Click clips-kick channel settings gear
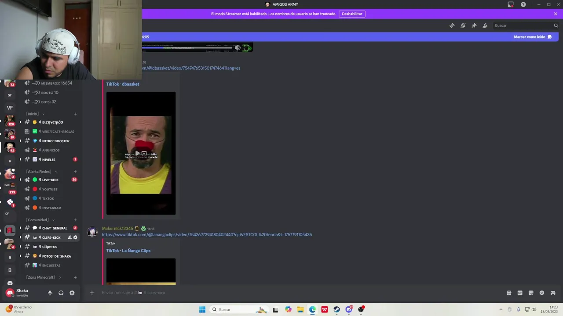The image size is (563, 316). tap(75, 237)
